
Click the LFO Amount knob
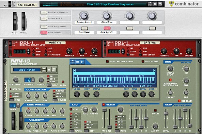(x=94, y=110)
